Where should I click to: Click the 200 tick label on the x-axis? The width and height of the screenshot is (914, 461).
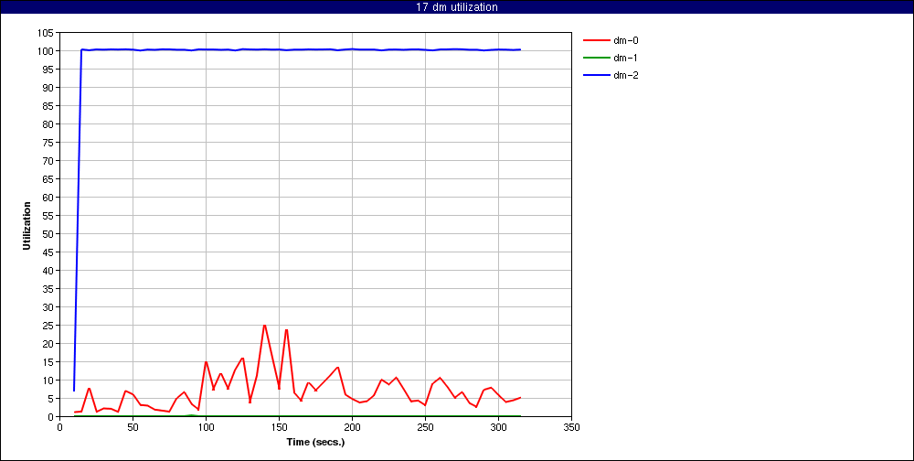click(352, 427)
